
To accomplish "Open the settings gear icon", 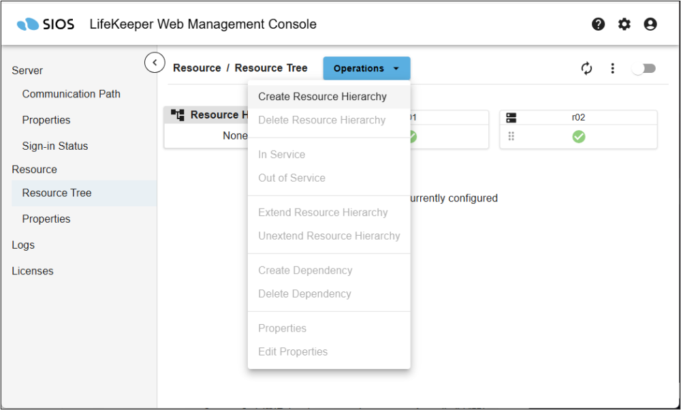I will pyautogui.click(x=624, y=25).
